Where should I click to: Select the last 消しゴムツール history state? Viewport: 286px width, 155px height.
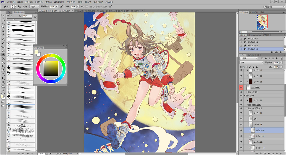pyautogui.click(x=261, y=49)
